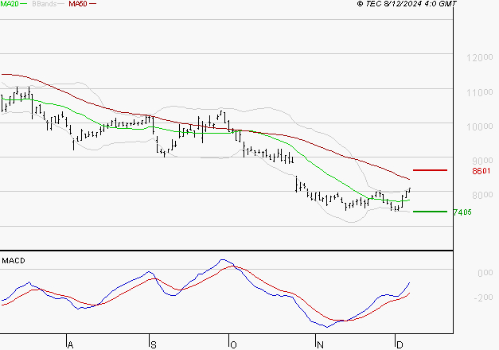
Task: Click the 10000 price axis label
Action: coord(479,126)
